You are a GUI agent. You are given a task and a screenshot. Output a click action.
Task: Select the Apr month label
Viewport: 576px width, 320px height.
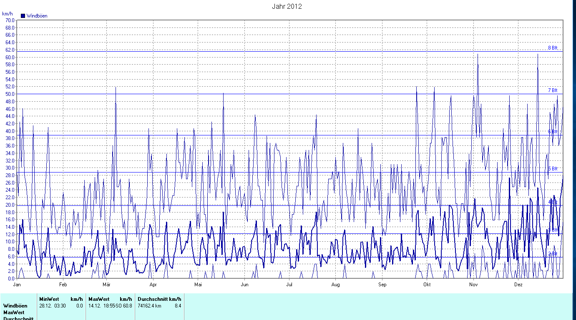[153, 285]
